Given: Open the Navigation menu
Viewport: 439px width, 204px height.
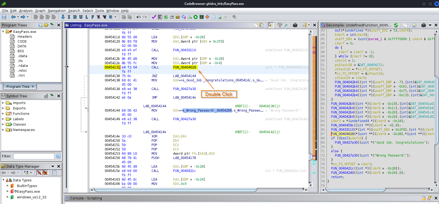Looking at the screenshot, I should 57,11.
